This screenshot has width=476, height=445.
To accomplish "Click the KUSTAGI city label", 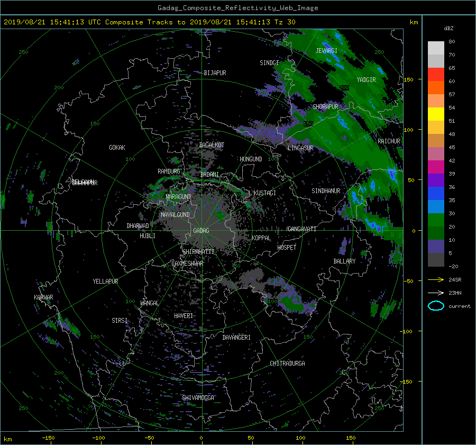I will click(x=265, y=193).
